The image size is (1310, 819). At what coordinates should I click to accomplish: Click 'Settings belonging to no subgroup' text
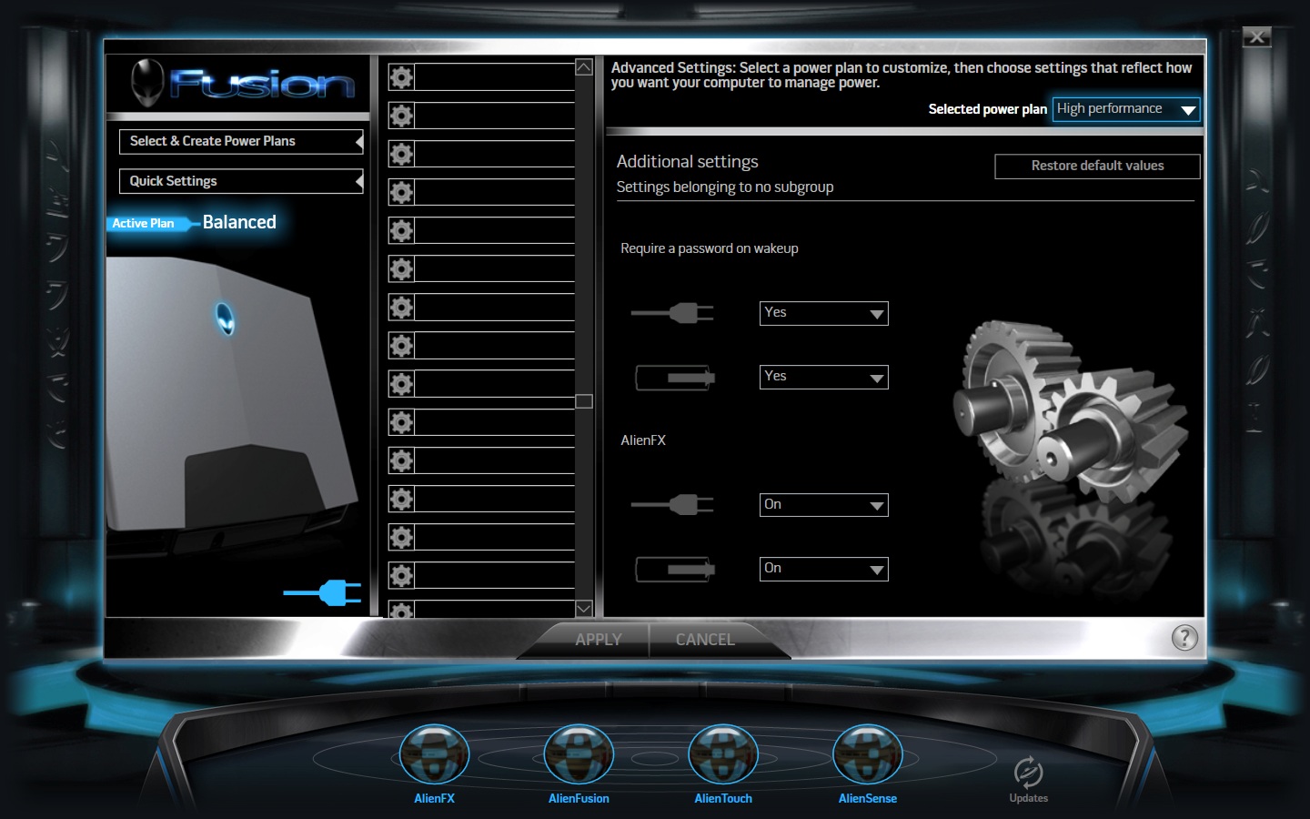725,187
